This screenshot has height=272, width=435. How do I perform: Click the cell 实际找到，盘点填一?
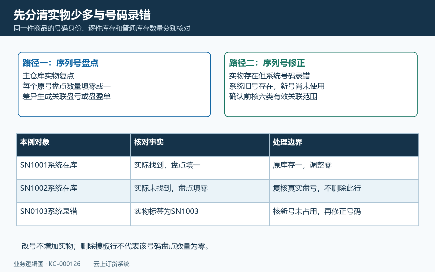(x=200, y=168)
